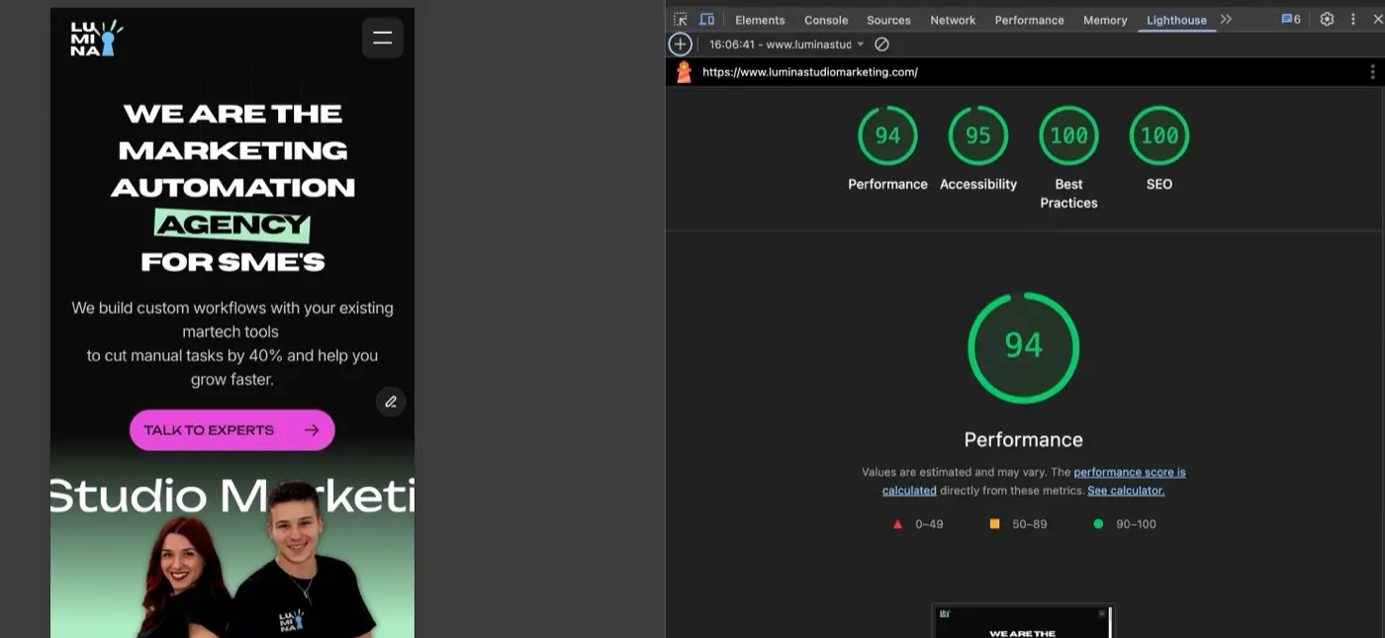Switch to the Memory tab
The image size is (1385, 638).
1105,20
